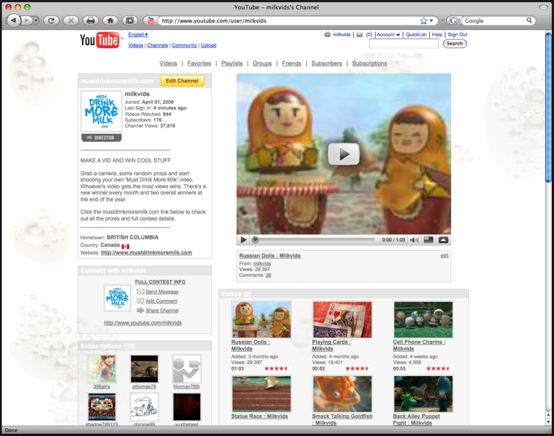Print the page using printer icon
This screenshot has width=554, height=436.
(x=91, y=21)
